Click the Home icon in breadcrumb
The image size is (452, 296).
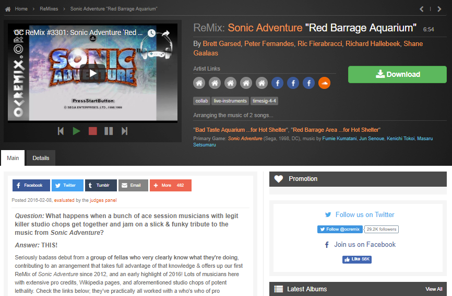point(8,9)
